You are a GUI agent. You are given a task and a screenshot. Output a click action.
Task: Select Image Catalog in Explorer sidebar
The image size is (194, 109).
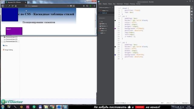[8, 50]
